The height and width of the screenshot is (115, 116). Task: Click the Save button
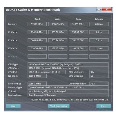[x=13, y=106]
